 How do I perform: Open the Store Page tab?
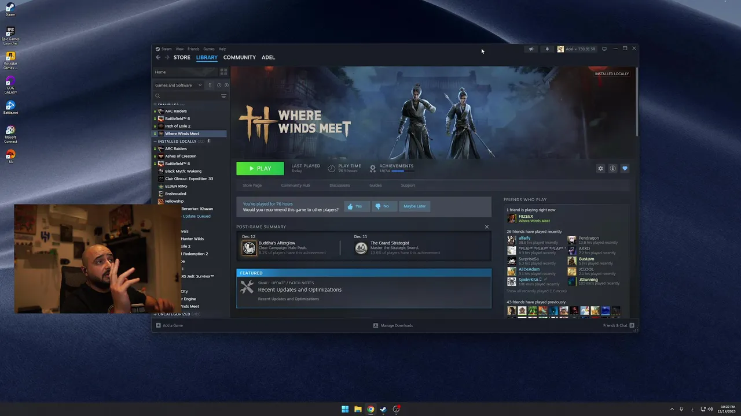(252, 185)
